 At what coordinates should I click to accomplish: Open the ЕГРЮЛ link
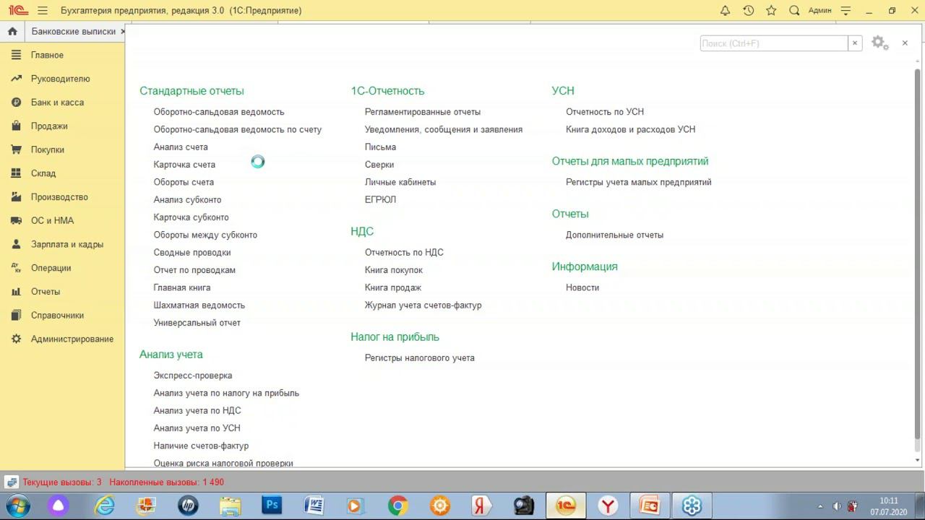click(380, 200)
